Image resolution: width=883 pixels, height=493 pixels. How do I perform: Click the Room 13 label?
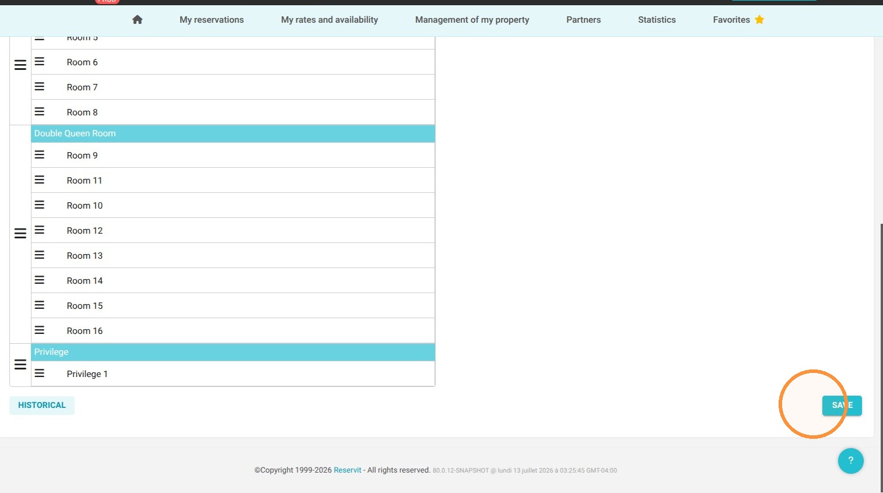click(85, 256)
